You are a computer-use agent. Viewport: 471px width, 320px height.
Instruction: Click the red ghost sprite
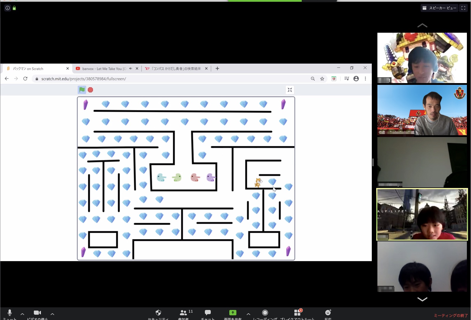point(195,177)
